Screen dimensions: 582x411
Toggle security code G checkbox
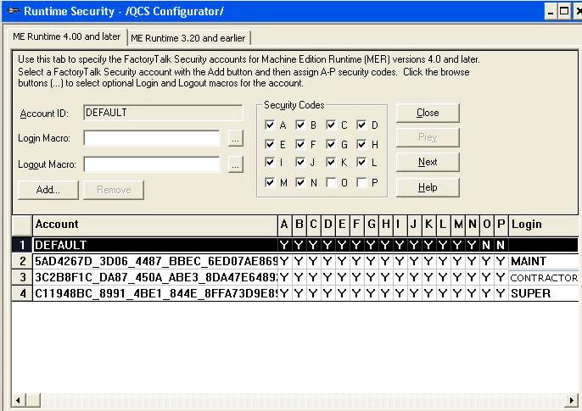[x=331, y=144]
